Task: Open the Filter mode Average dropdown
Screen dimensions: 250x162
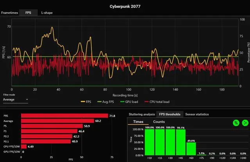Action: (x=16, y=99)
